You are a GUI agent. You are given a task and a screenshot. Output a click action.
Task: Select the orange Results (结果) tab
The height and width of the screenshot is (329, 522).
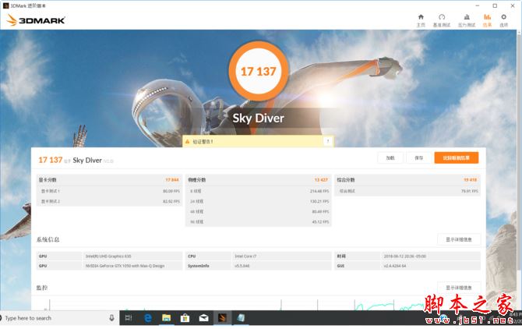click(x=487, y=20)
